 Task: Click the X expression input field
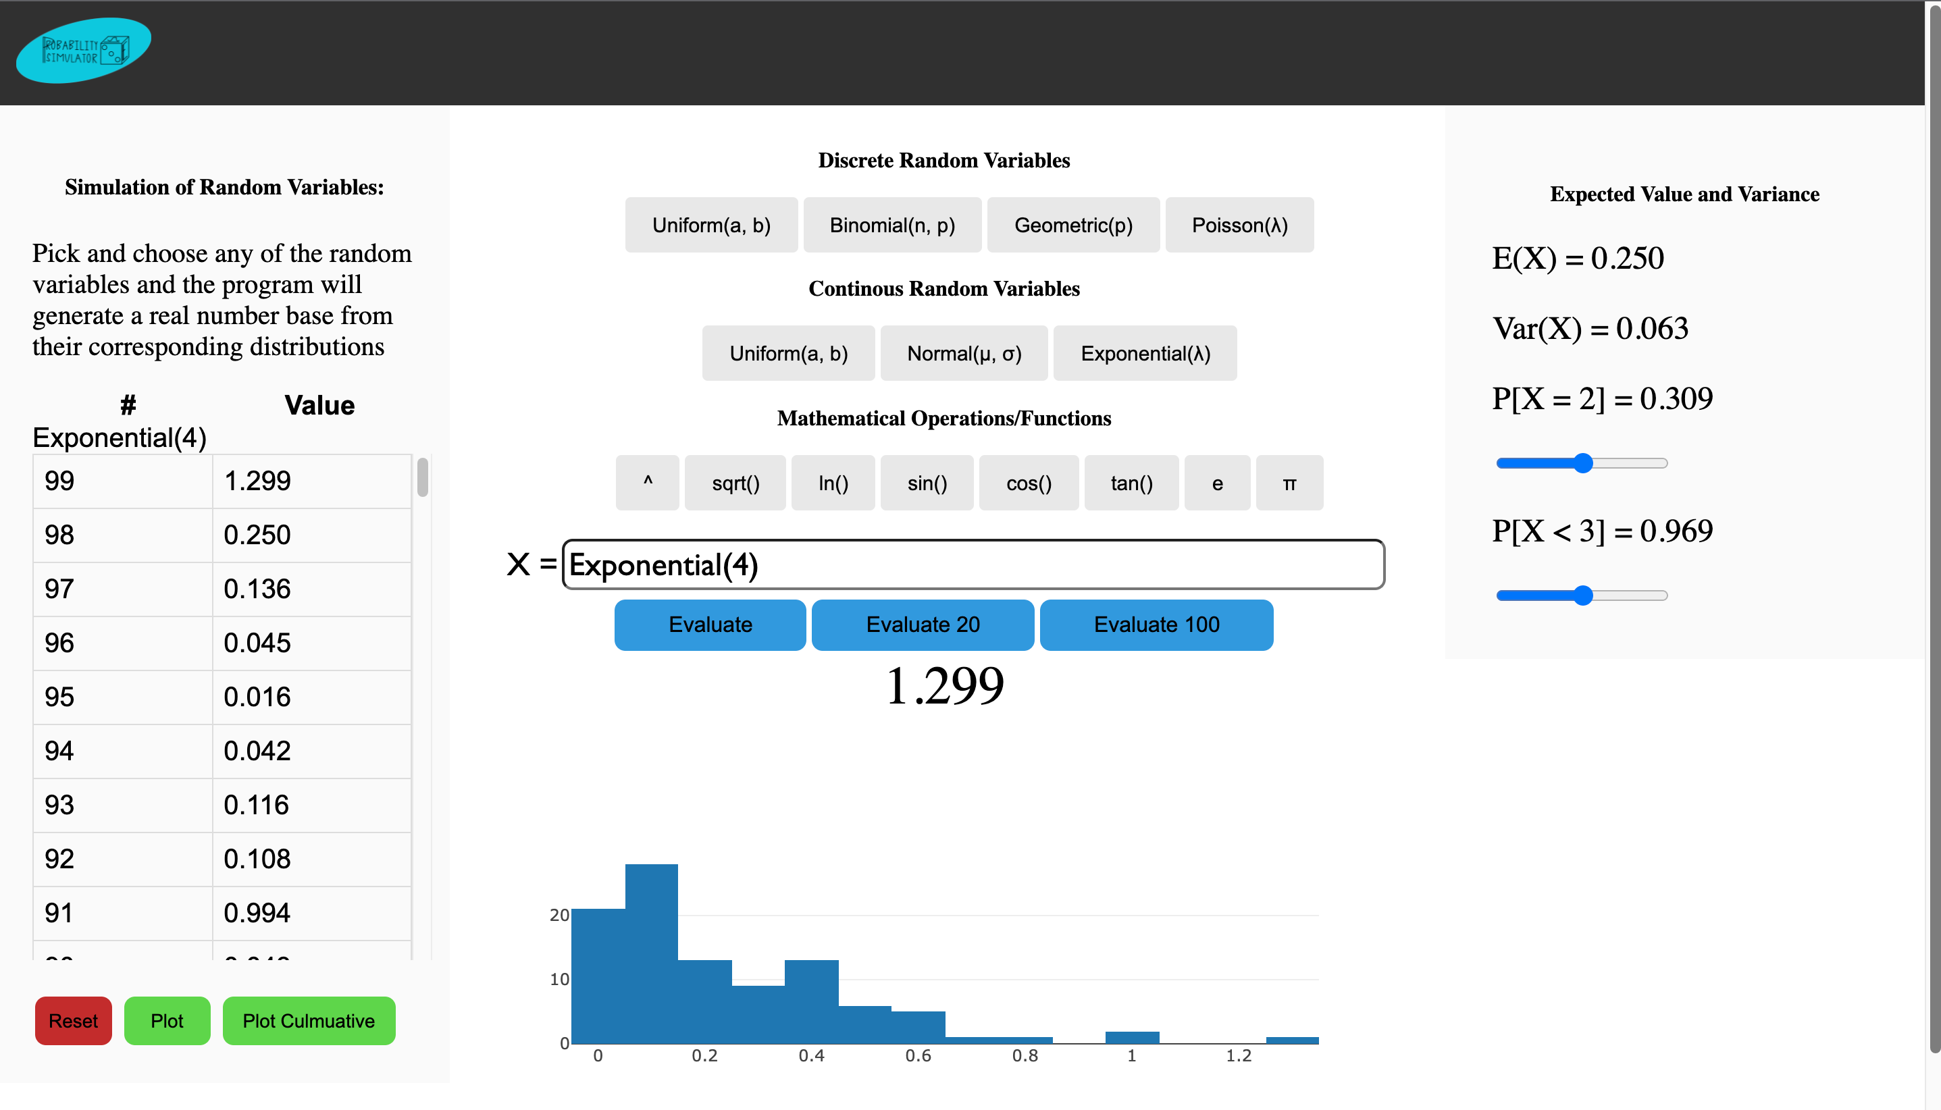[973, 565]
